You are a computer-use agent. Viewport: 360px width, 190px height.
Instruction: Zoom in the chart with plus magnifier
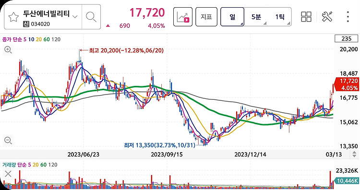(8, 49)
